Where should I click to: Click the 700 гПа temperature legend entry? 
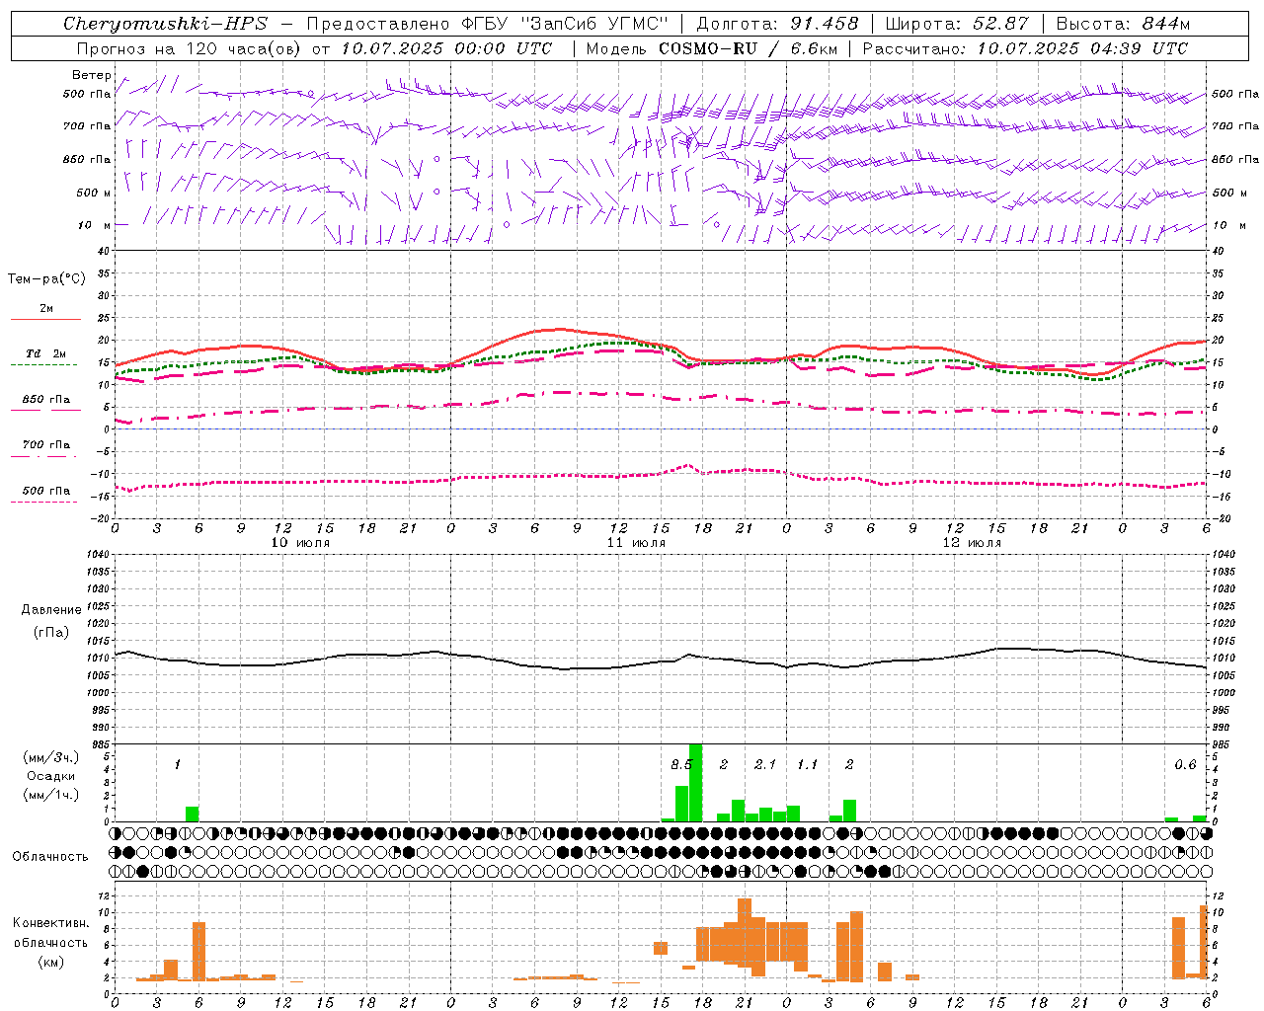[x=46, y=445]
